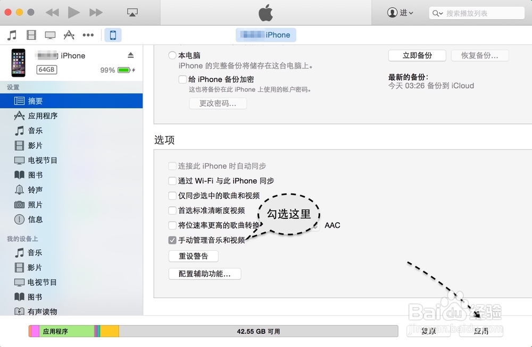Click the 99% battery indicator
The width and height of the screenshot is (532, 347).
click(118, 70)
